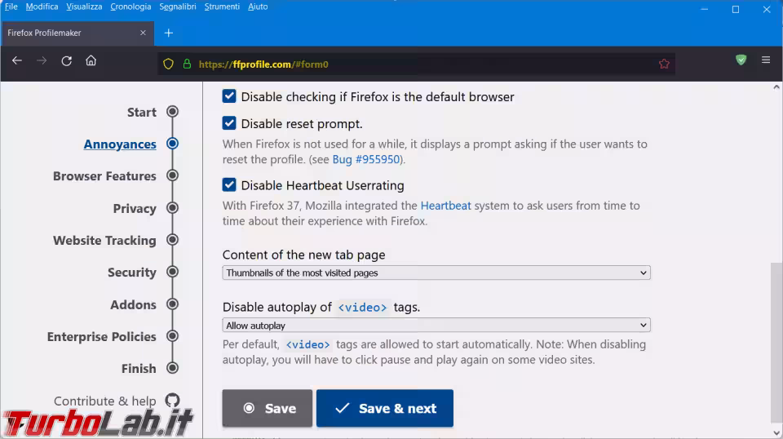Reload the page with the refresh icon
Image resolution: width=783 pixels, height=439 pixels.
click(66, 60)
